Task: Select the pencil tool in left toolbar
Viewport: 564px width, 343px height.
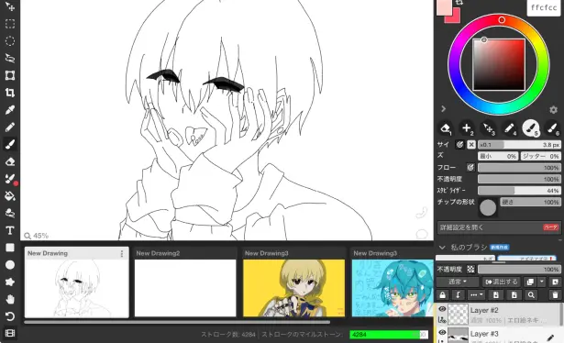Action: (x=10, y=127)
